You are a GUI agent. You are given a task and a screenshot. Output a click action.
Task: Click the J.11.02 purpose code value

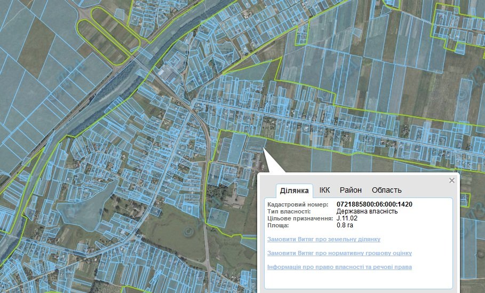pyautogui.click(x=347, y=218)
